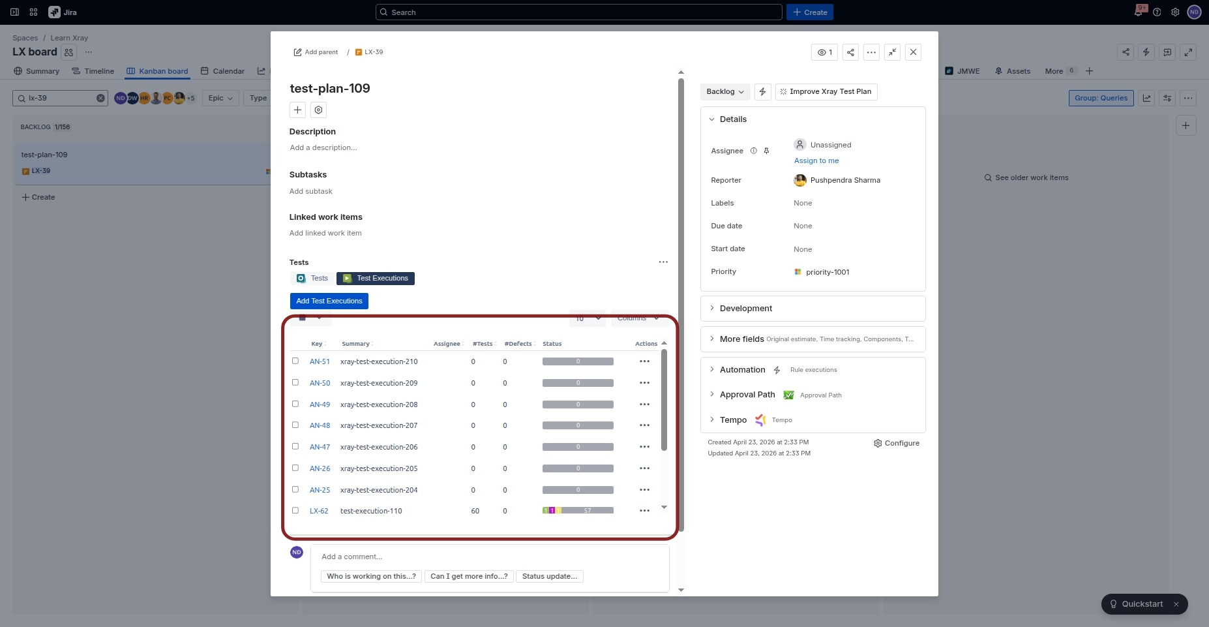1209x627 pixels.
Task: Click the Configure gear link
Action: coord(897,443)
